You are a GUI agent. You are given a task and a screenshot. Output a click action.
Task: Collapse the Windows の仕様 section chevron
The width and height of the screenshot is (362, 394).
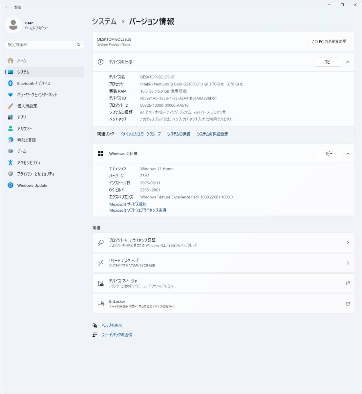point(348,154)
